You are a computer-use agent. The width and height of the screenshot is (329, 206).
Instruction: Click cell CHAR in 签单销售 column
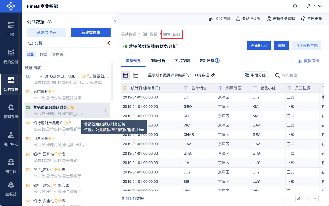point(199,135)
